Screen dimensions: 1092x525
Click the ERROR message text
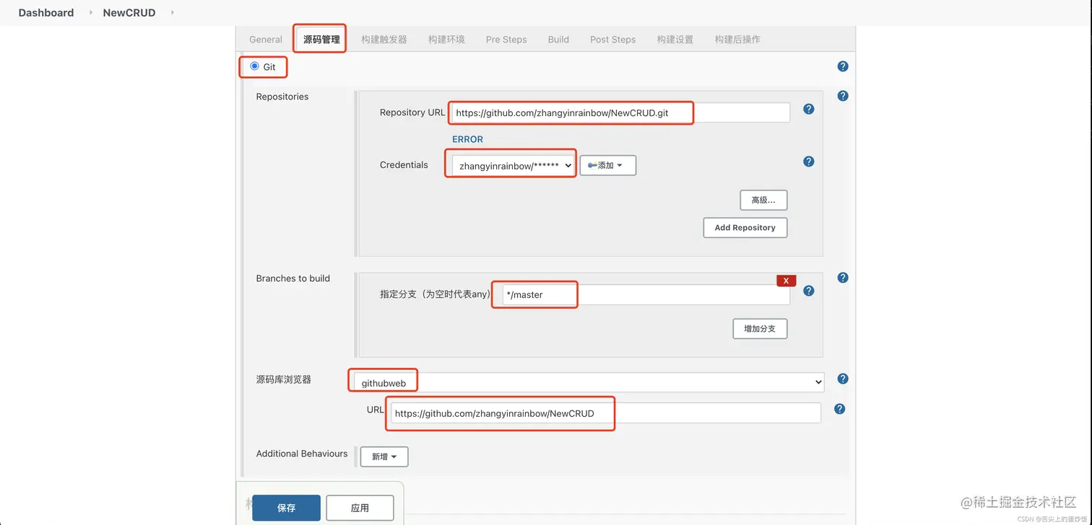467,139
